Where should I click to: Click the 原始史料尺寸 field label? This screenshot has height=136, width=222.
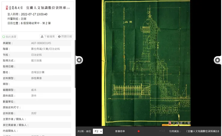point(12,108)
